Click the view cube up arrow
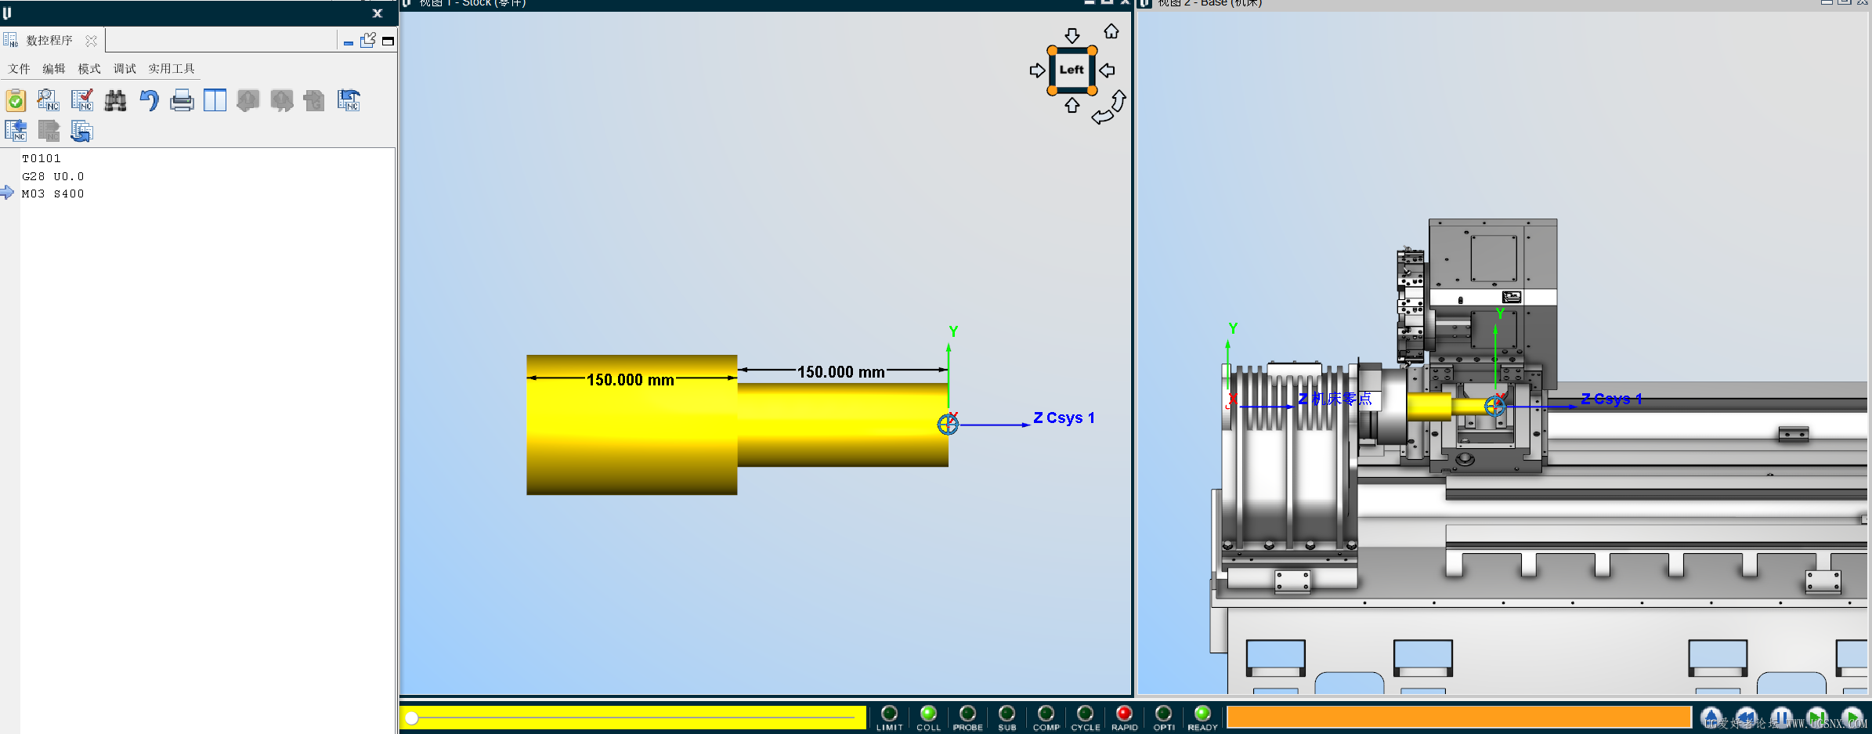 [x=1072, y=105]
